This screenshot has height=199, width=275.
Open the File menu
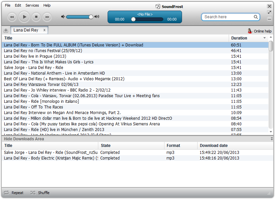(8, 5)
